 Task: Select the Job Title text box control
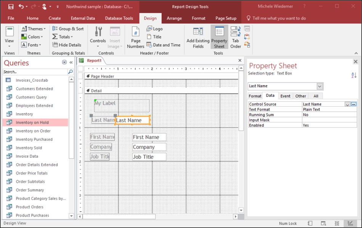pos(149,157)
